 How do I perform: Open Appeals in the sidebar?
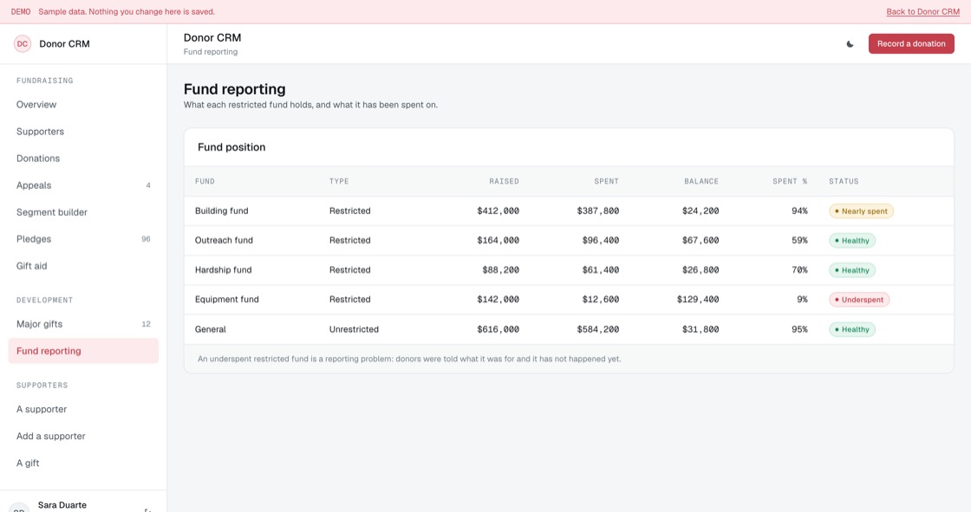(x=83, y=185)
